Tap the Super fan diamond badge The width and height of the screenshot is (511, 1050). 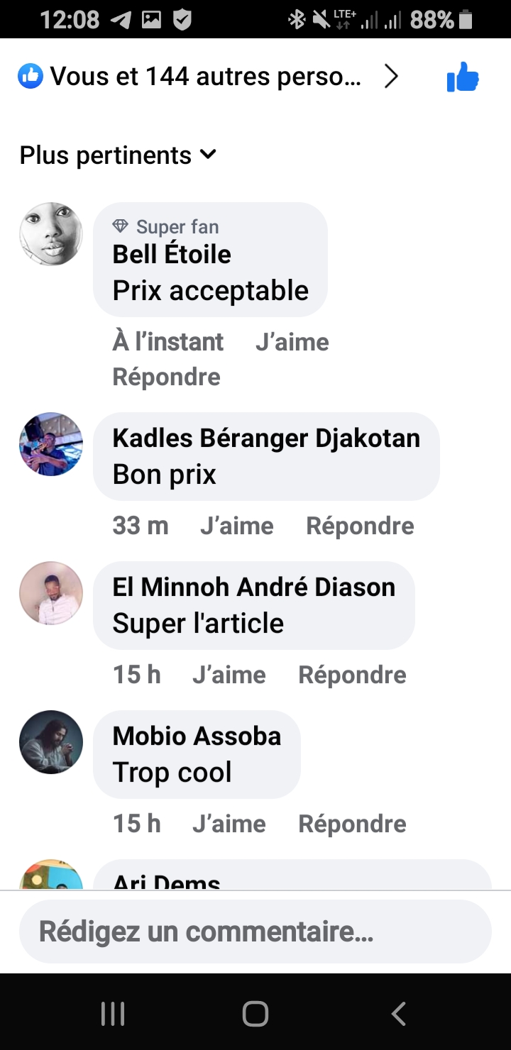pyautogui.click(x=120, y=226)
